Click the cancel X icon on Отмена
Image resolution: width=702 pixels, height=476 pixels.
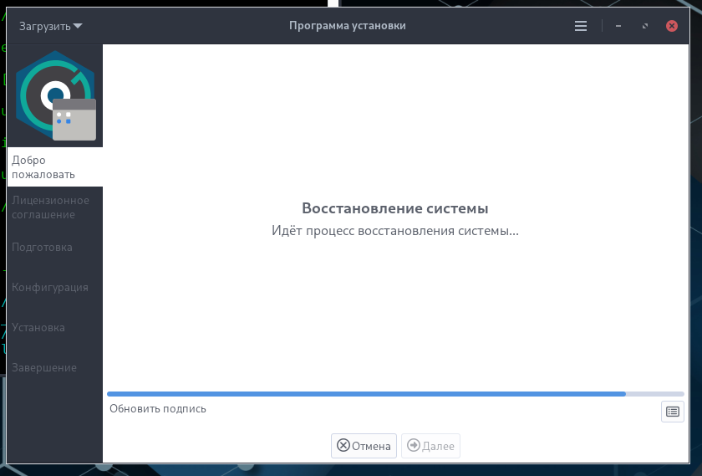click(343, 446)
